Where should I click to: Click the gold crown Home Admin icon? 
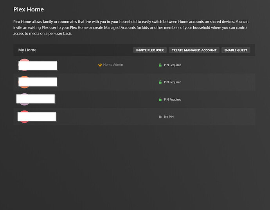coord(100,65)
